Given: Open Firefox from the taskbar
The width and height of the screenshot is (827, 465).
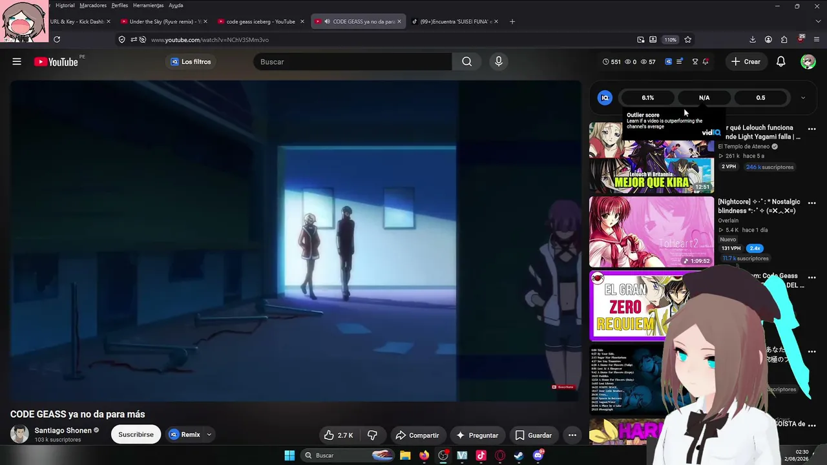Looking at the screenshot, I should (x=424, y=455).
